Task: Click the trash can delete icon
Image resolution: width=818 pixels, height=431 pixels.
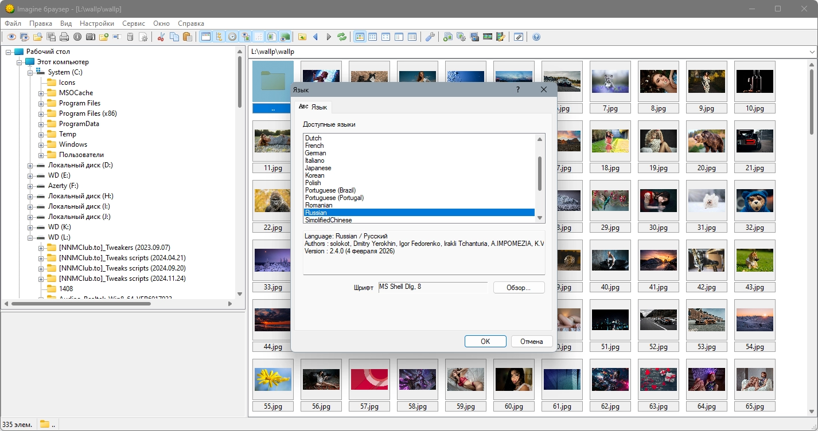Action: (130, 37)
